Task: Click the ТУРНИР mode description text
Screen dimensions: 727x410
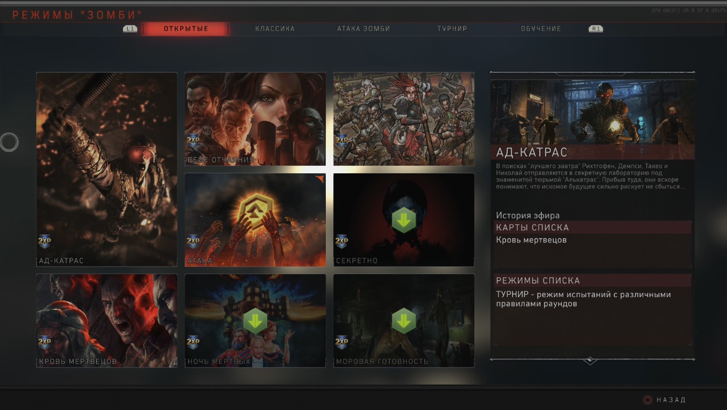Action: pos(583,299)
